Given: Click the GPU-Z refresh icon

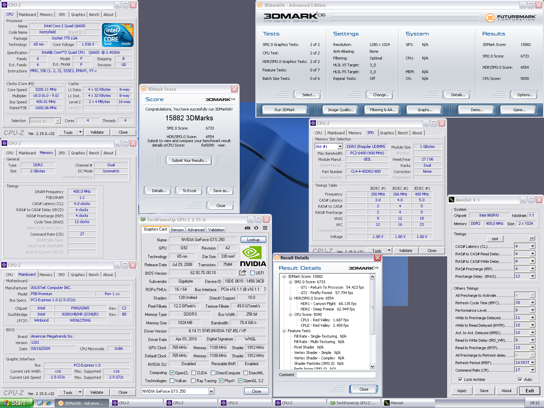Looking at the screenshot, I should (x=256, y=228).
